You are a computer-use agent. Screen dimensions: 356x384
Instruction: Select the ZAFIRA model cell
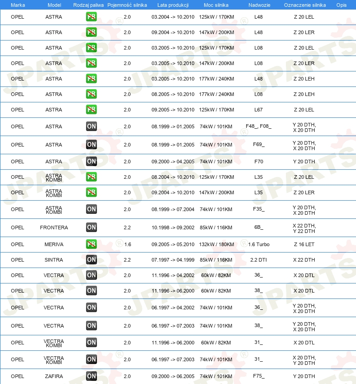[x=54, y=376]
